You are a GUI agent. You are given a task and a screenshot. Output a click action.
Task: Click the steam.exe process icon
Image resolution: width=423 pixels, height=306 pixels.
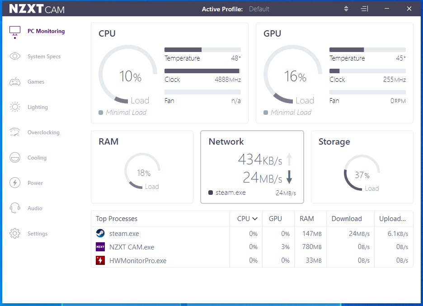click(100, 233)
